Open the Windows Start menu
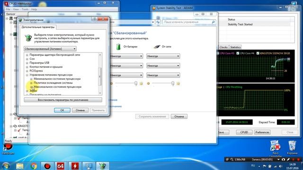Viewport: 303px width, 170px height. [6, 166]
